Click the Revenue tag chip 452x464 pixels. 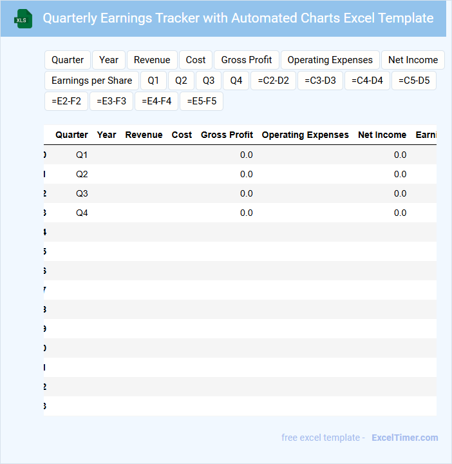(152, 60)
